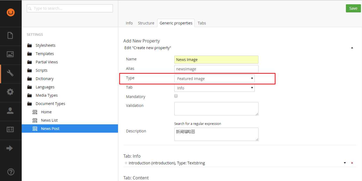Open the News List document type
This screenshot has width=362, height=181.
(49, 120)
